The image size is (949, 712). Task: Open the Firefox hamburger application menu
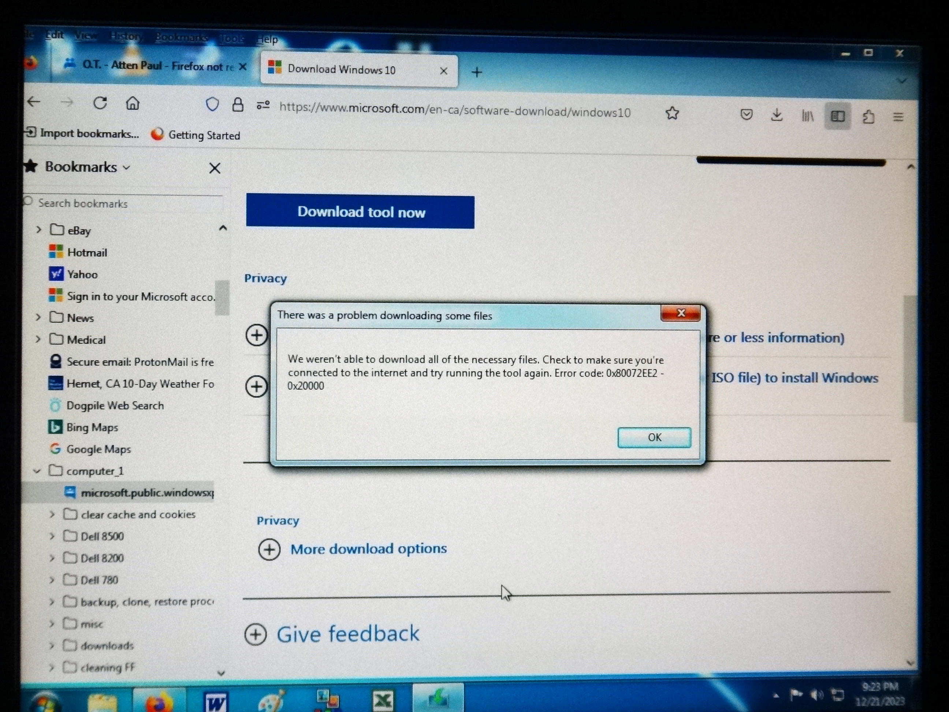[898, 117]
